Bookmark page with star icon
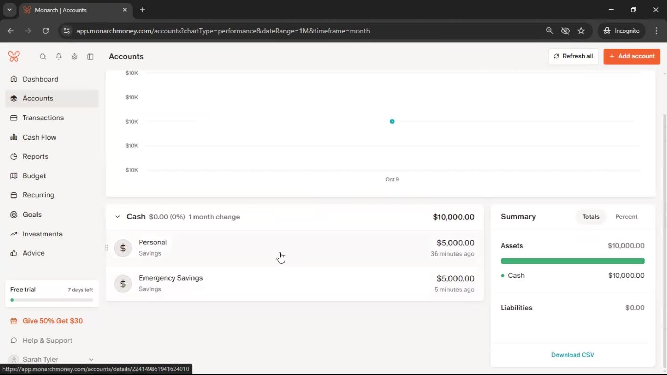 point(581,31)
